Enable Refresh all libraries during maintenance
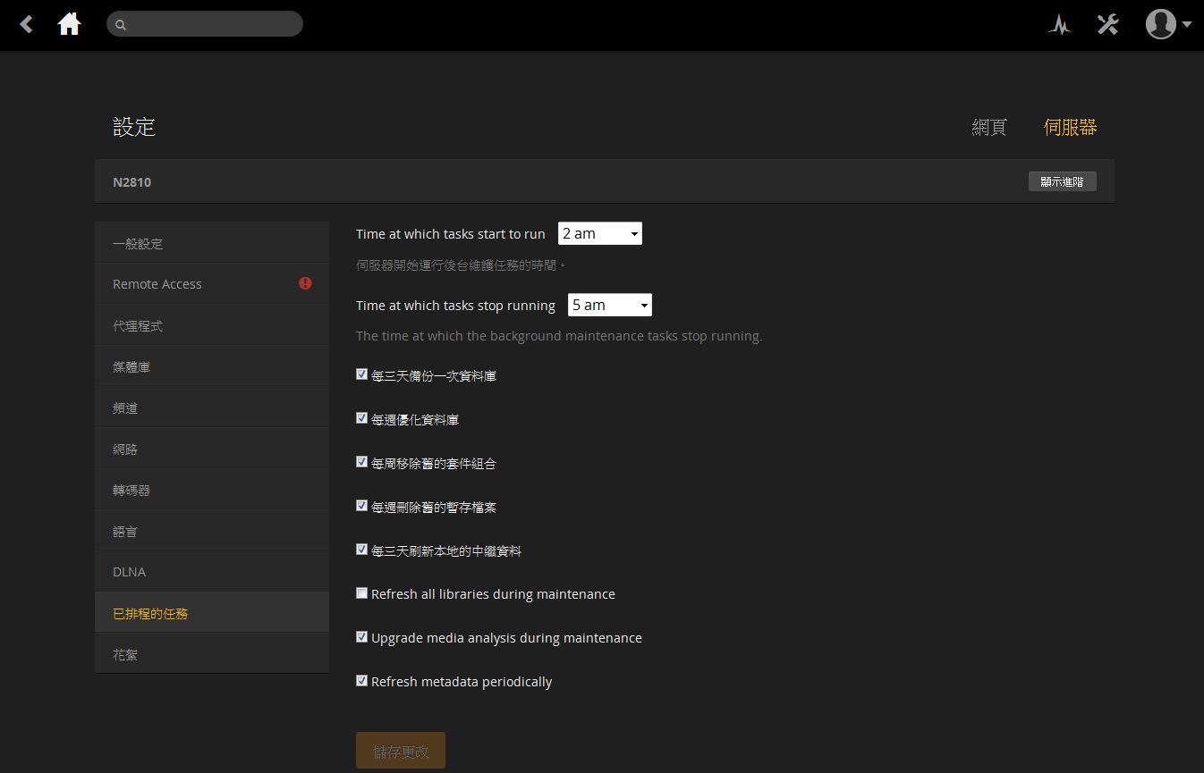 pyautogui.click(x=361, y=593)
